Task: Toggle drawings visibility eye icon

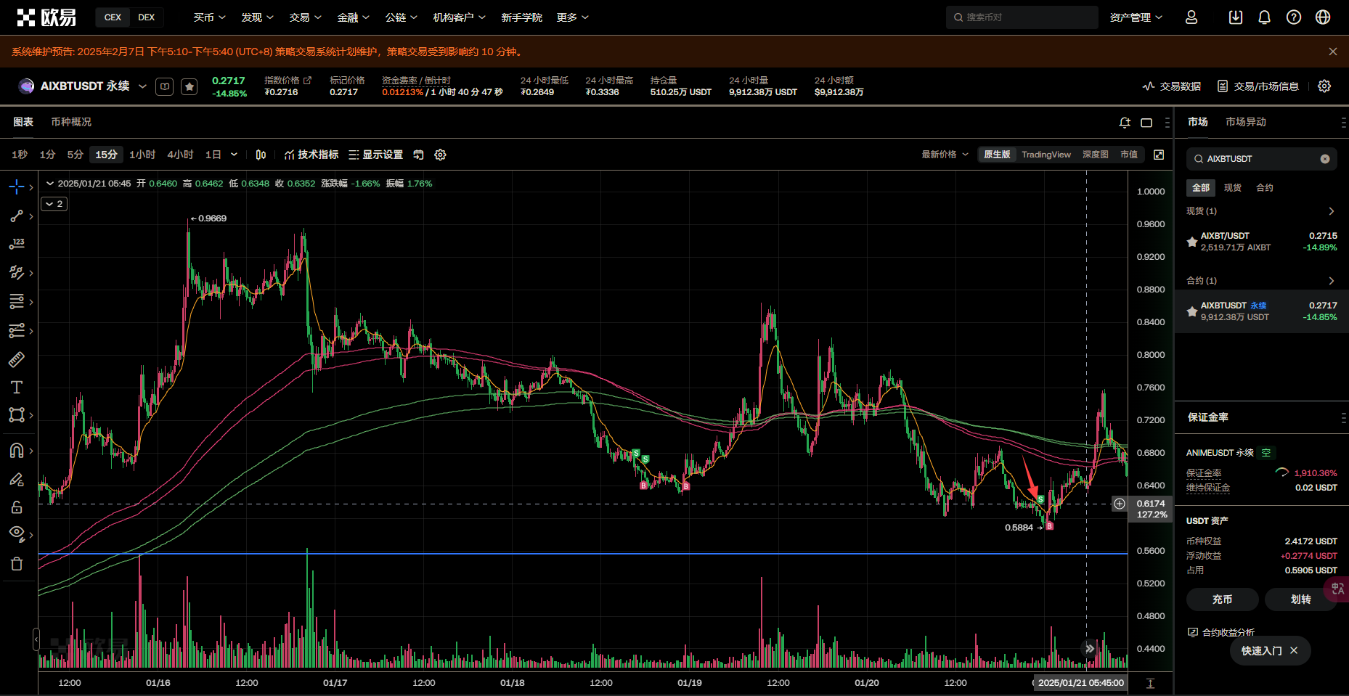Action: pyautogui.click(x=16, y=534)
